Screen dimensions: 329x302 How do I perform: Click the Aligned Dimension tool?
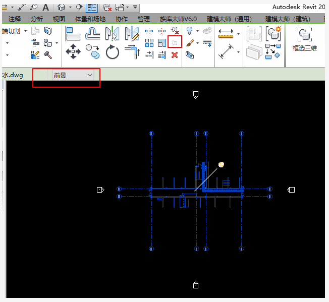[x=226, y=51]
